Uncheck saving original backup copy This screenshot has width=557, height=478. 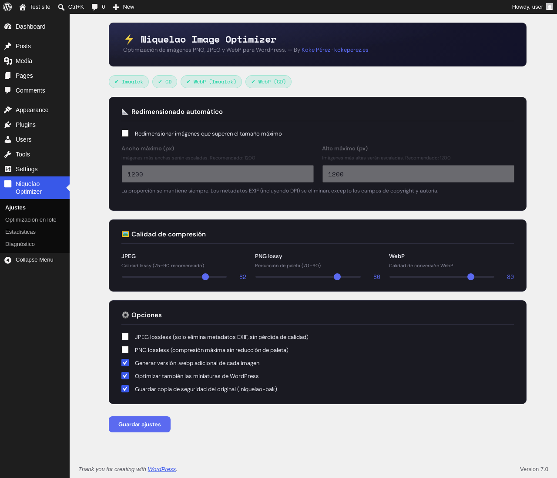coord(125,389)
